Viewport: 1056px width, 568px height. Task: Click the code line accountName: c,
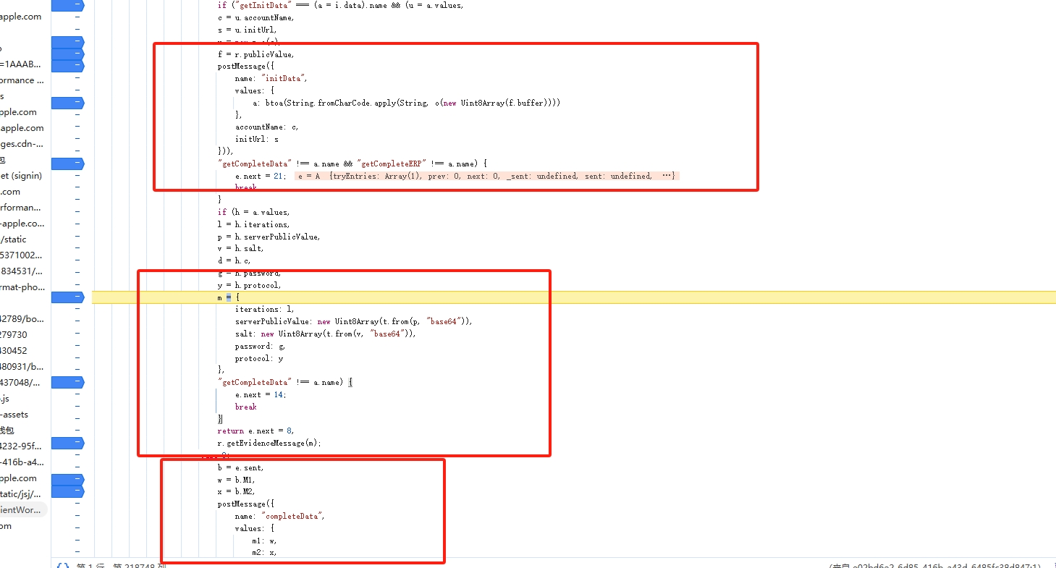click(266, 127)
